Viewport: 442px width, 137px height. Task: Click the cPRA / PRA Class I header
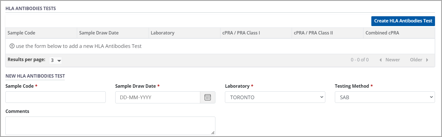[241, 33]
